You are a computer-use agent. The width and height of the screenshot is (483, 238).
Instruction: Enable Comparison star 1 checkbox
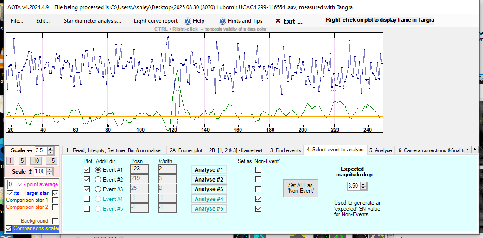click(56, 200)
